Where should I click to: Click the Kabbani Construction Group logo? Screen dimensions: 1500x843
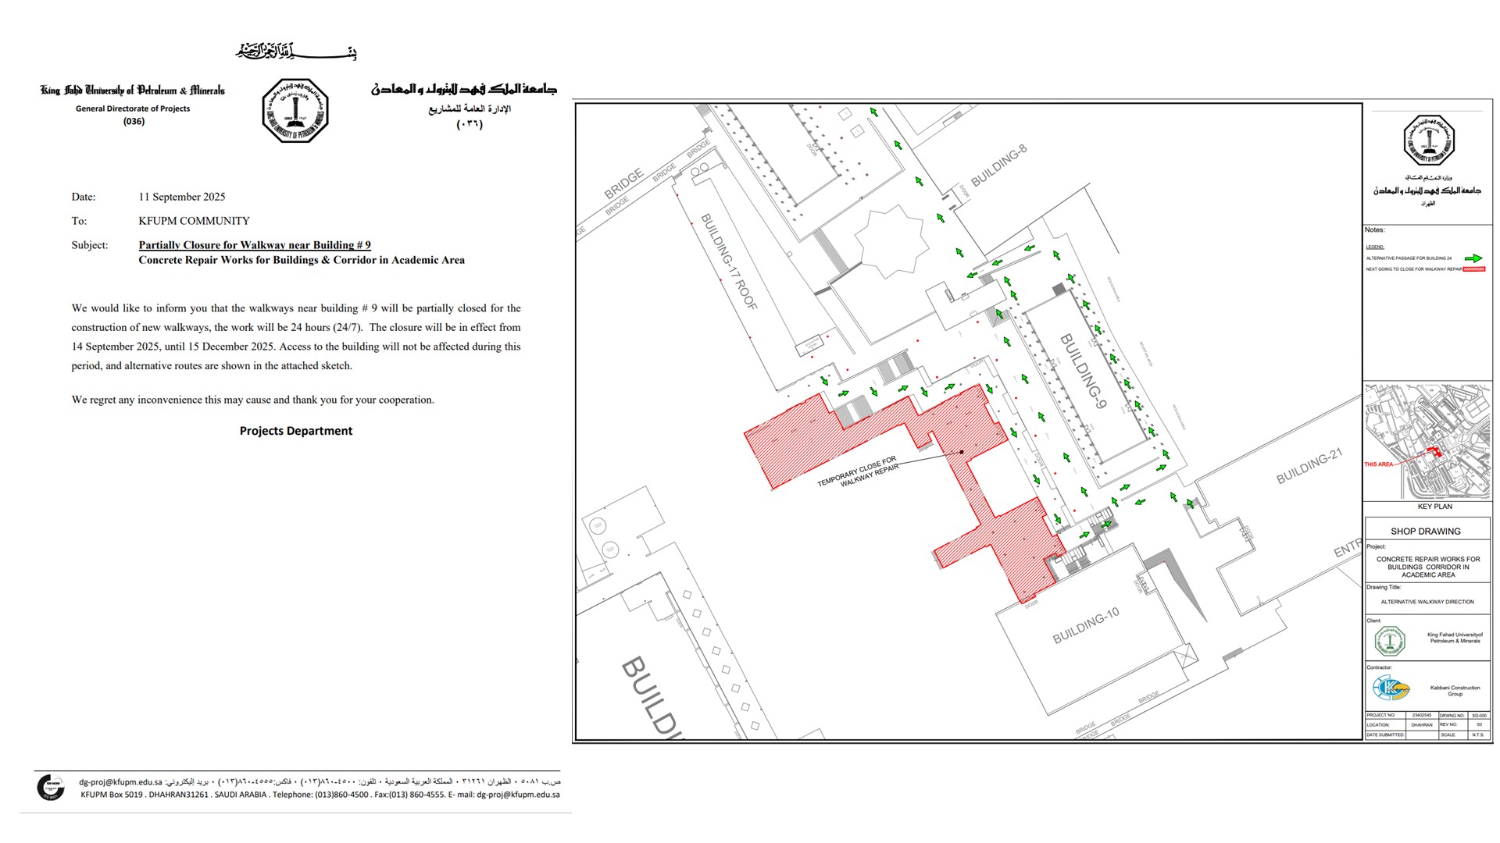pyautogui.click(x=1391, y=689)
